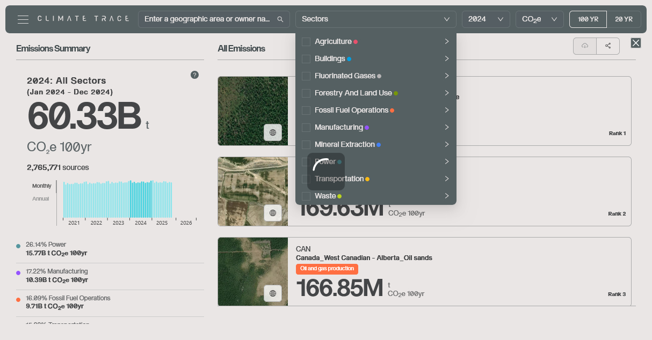Click the search magnifier icon
The image size is (652, 340).
(280, 19)
